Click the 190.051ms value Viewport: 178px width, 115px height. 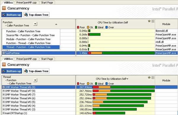point(86,109)
